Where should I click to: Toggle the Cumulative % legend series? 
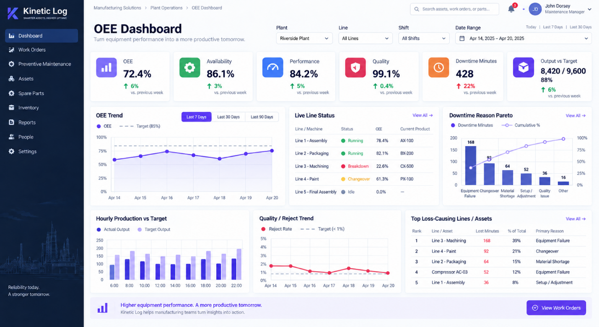[x=520, y=125]
